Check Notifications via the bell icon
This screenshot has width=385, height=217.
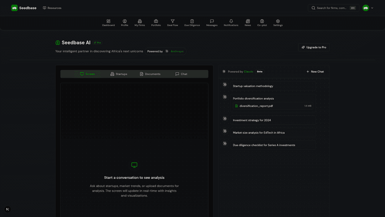pos(231,22)
